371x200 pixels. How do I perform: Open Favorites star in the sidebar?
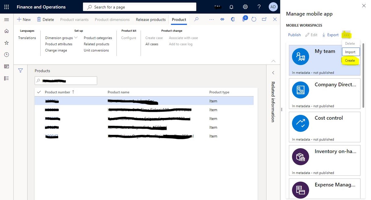(x=7, y=43)
